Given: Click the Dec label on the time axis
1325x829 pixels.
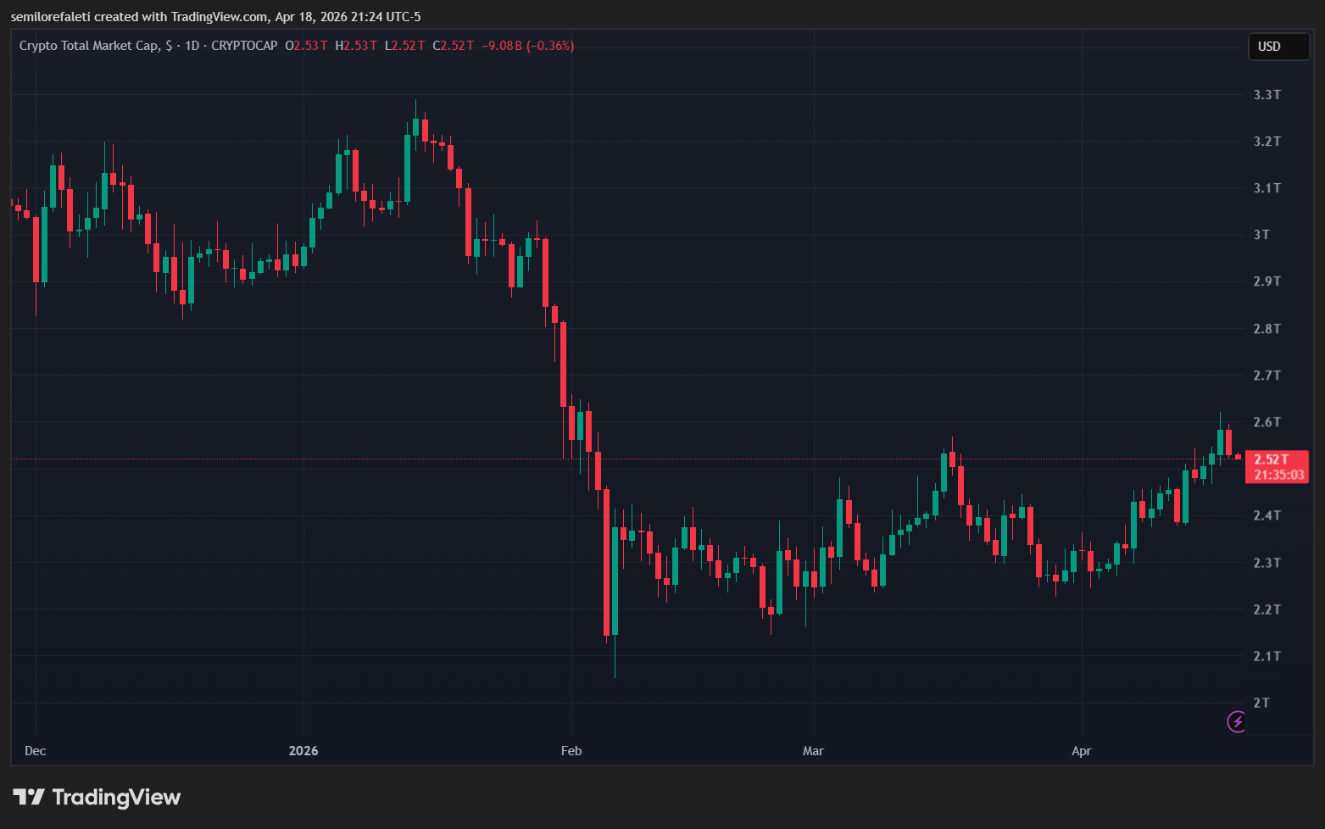Looking at the screenshot, I should (x=35, y=751).
